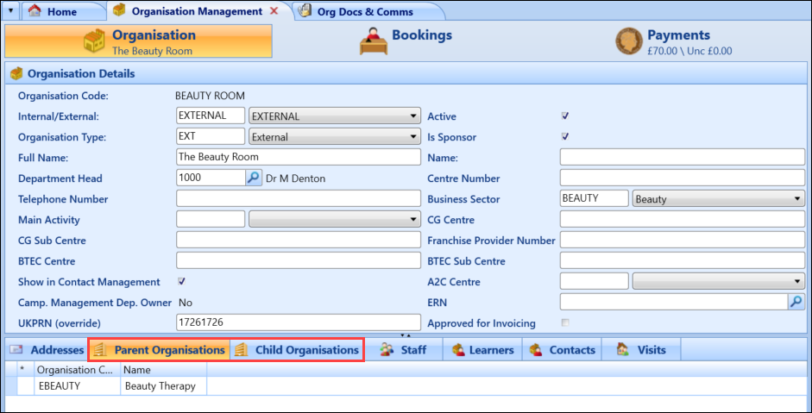Screen dimensions: 812x413
Task: Open the Business Sector Beauty dropdown
Action: click(719, 198)
